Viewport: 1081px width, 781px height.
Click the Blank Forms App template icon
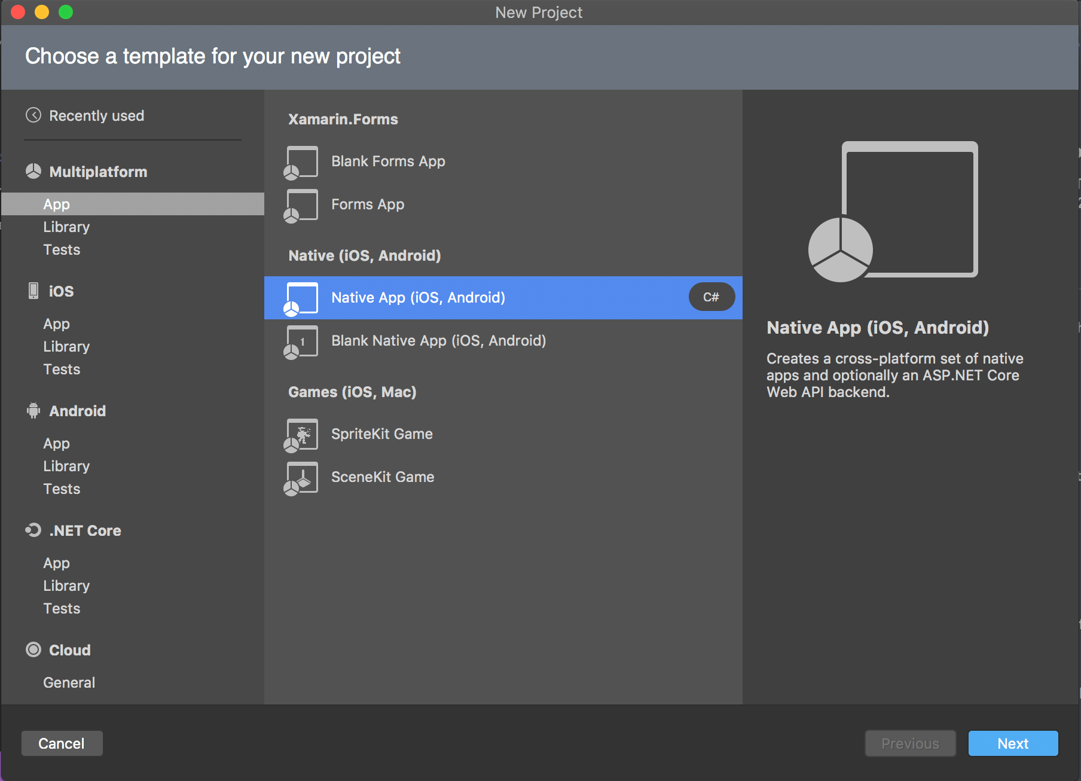pyautogui.click(x=301, y=161)
